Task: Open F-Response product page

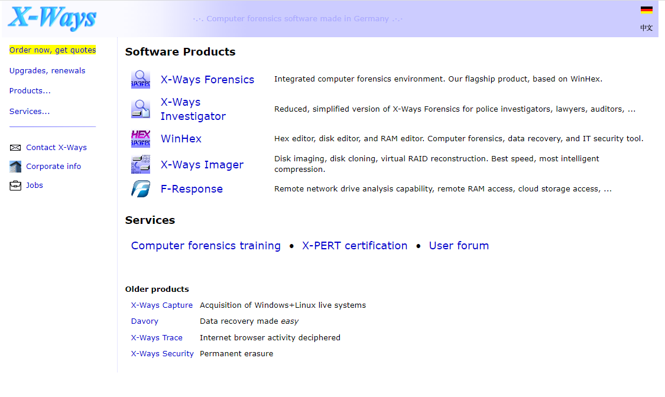Action: pyautogui.click(x=192, y=189)
